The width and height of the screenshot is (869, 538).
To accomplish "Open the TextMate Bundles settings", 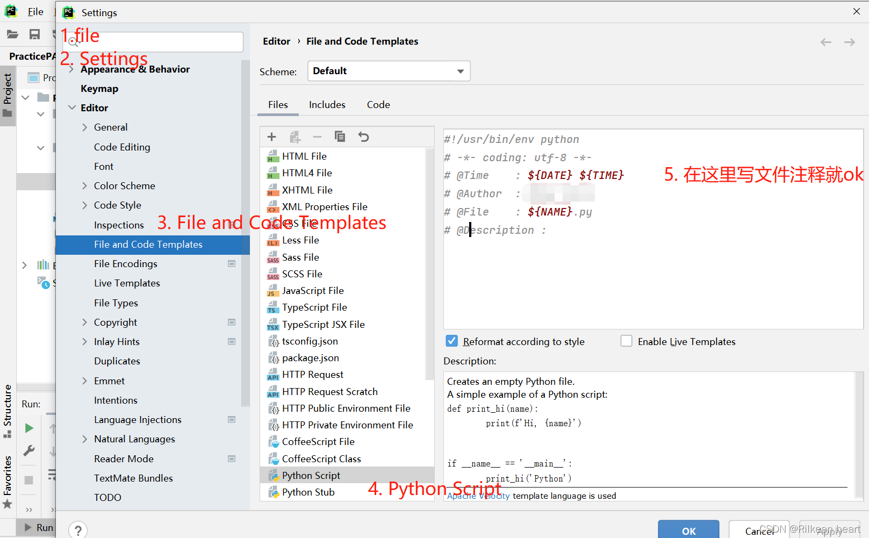I will pos(133,478).
